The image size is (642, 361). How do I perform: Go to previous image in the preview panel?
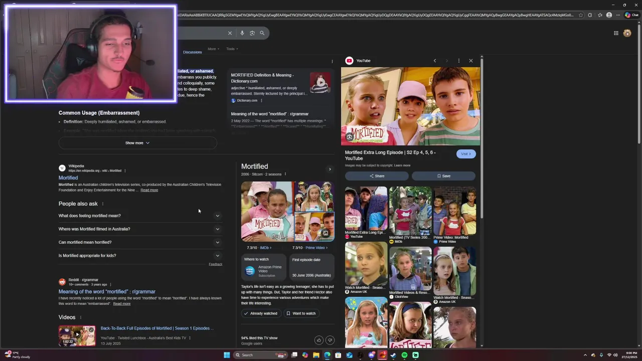pyautogui.click(x=435, y=61)
